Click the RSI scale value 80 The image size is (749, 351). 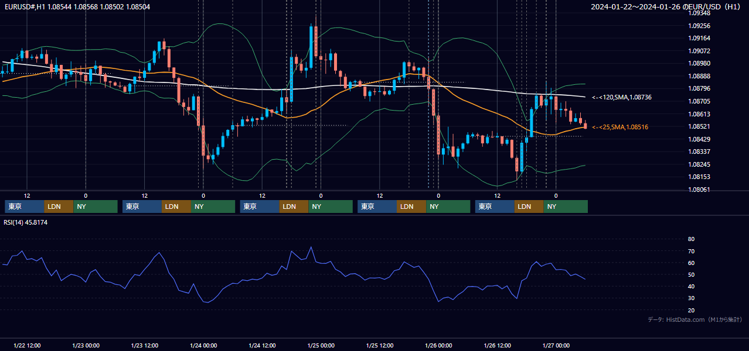point(691,239)
